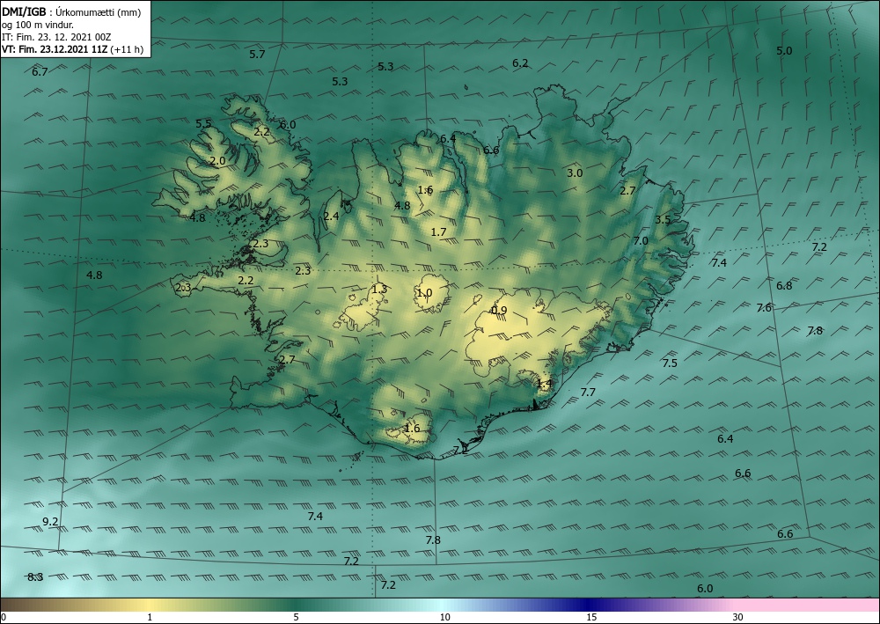The height and width of the screenshot is (624, 880).
Task: Click the 3.0 value label
Action: (x=575, y=173)
